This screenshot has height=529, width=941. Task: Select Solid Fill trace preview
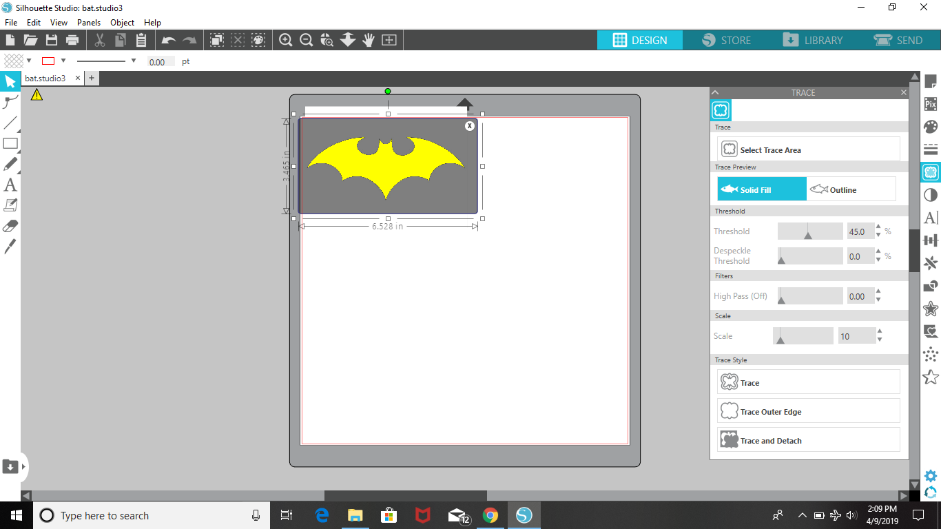tap(762, 189)
